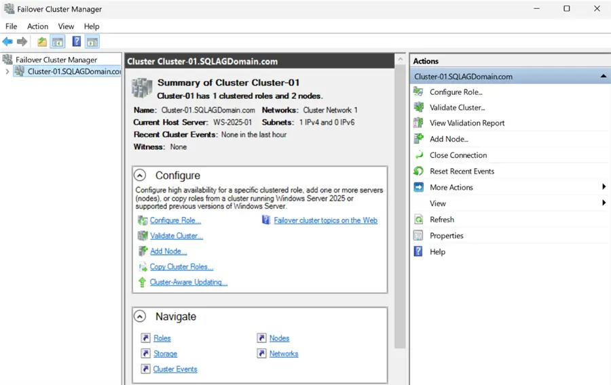611x385 pixels.
Task: Click the 'Cluster Network 1' networks value
Action: point(331,110)
